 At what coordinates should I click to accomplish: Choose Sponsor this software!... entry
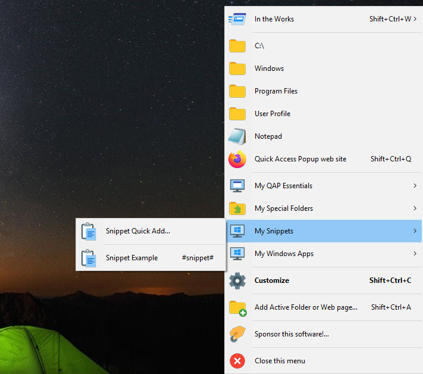pos(323,334)
